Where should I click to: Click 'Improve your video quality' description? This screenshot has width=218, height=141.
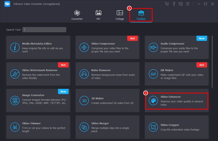(181, 103)
